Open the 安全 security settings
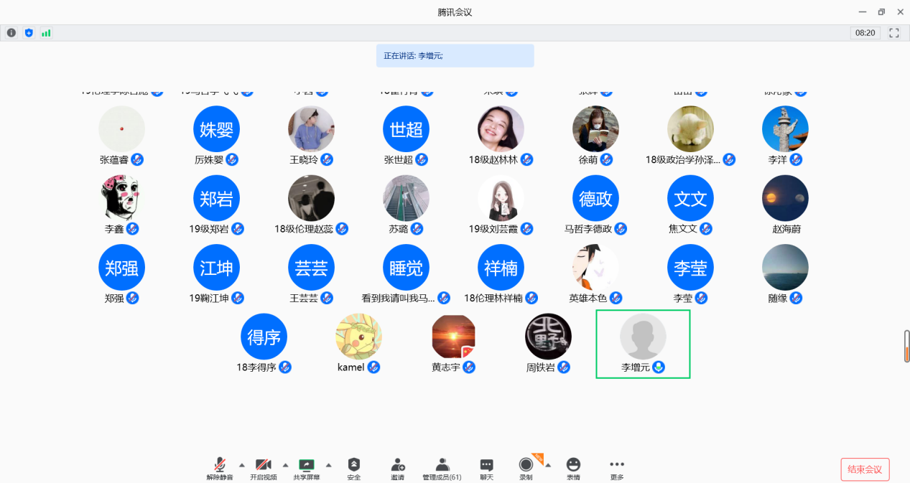Screen dimensions: 910x483 [x=354, y=469]
